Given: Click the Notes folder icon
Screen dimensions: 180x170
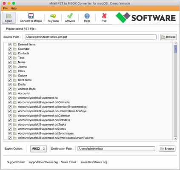Looking at the screenshot, I should (x=15, y=62).
